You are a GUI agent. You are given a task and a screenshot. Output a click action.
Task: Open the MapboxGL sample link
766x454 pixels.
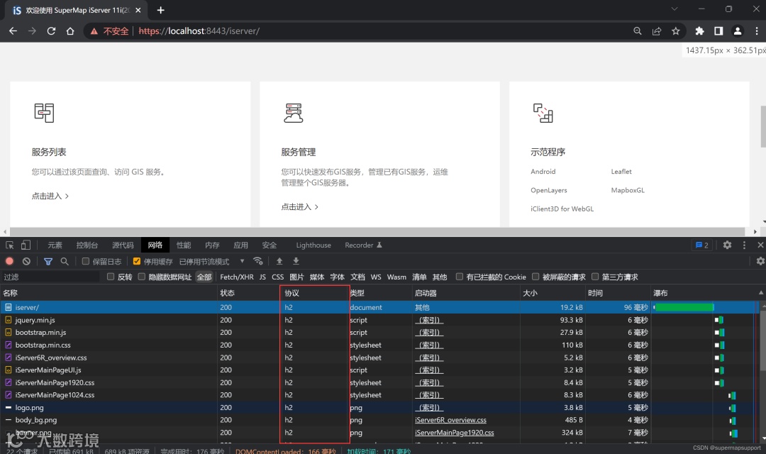(x=628, y=190)
